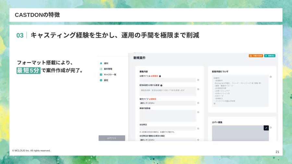This screenshot has width=292, height=164.
Task: Click the フォーマット搭載により text line
Action: pos(45,62)
